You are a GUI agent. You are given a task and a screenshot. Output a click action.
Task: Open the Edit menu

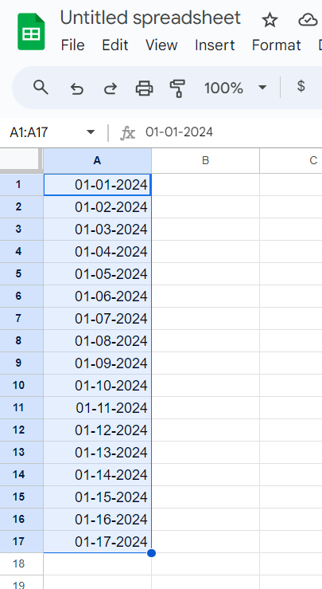[115, 45]
